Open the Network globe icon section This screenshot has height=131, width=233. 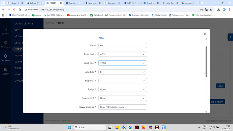click(5, 45)
